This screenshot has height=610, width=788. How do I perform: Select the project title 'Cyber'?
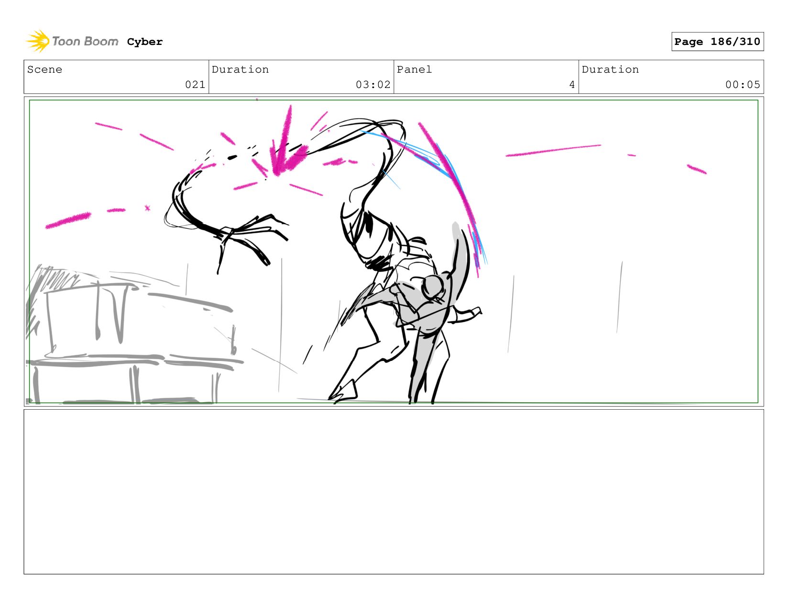tap(145, 42)
